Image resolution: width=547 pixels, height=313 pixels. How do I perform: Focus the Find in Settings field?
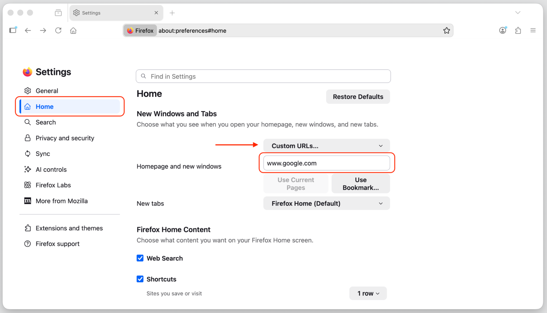(x=263, y=76)
